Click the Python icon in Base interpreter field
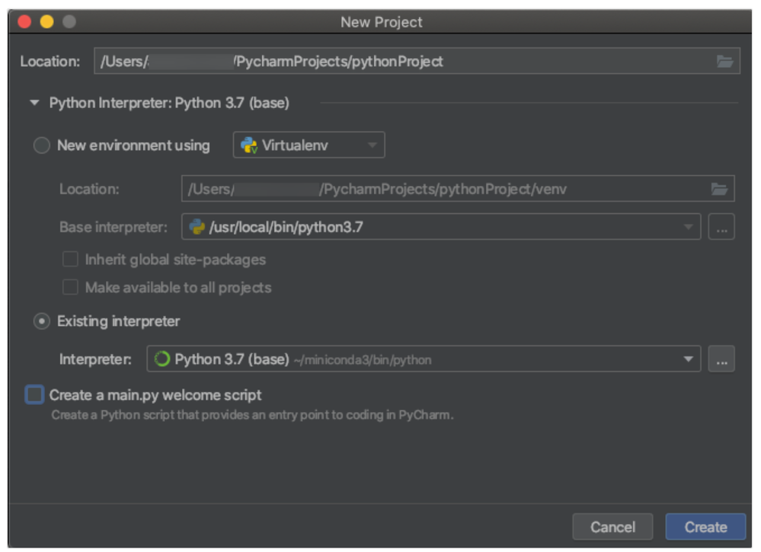The width and height of the screenshot is (761, 552). point(197,227)
